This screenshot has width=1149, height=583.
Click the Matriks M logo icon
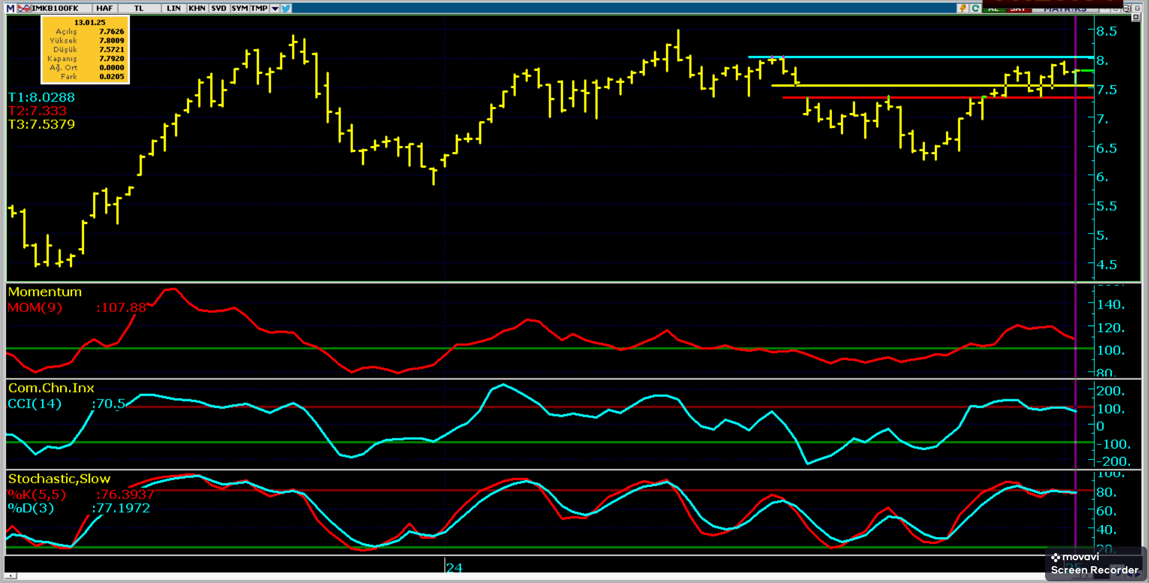tap(10, 8)
